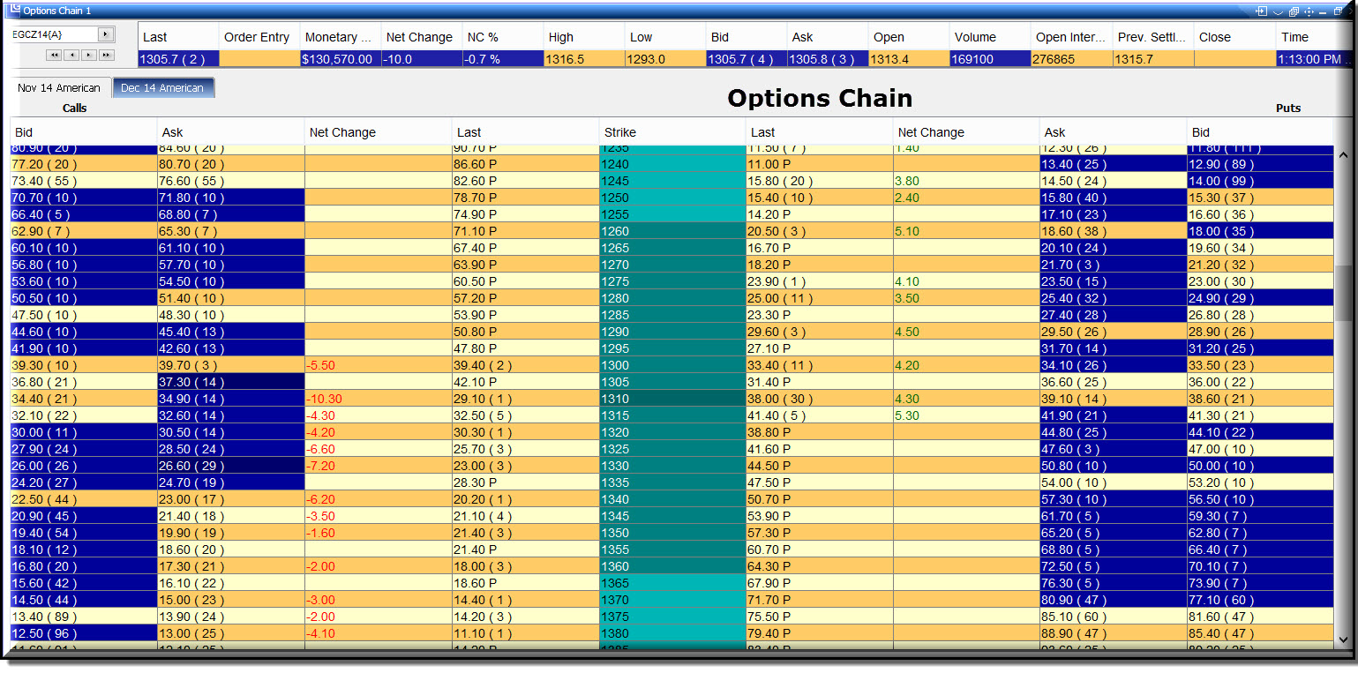Jump to the last contract with the double-right arrow

point(107,55)
